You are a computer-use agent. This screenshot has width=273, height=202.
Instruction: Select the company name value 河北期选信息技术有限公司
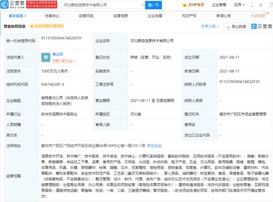(x=152, y=41)
